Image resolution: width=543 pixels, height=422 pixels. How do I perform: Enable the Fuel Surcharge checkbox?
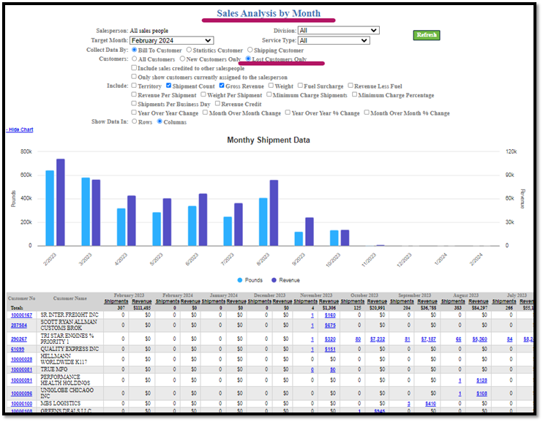point(300,86)
